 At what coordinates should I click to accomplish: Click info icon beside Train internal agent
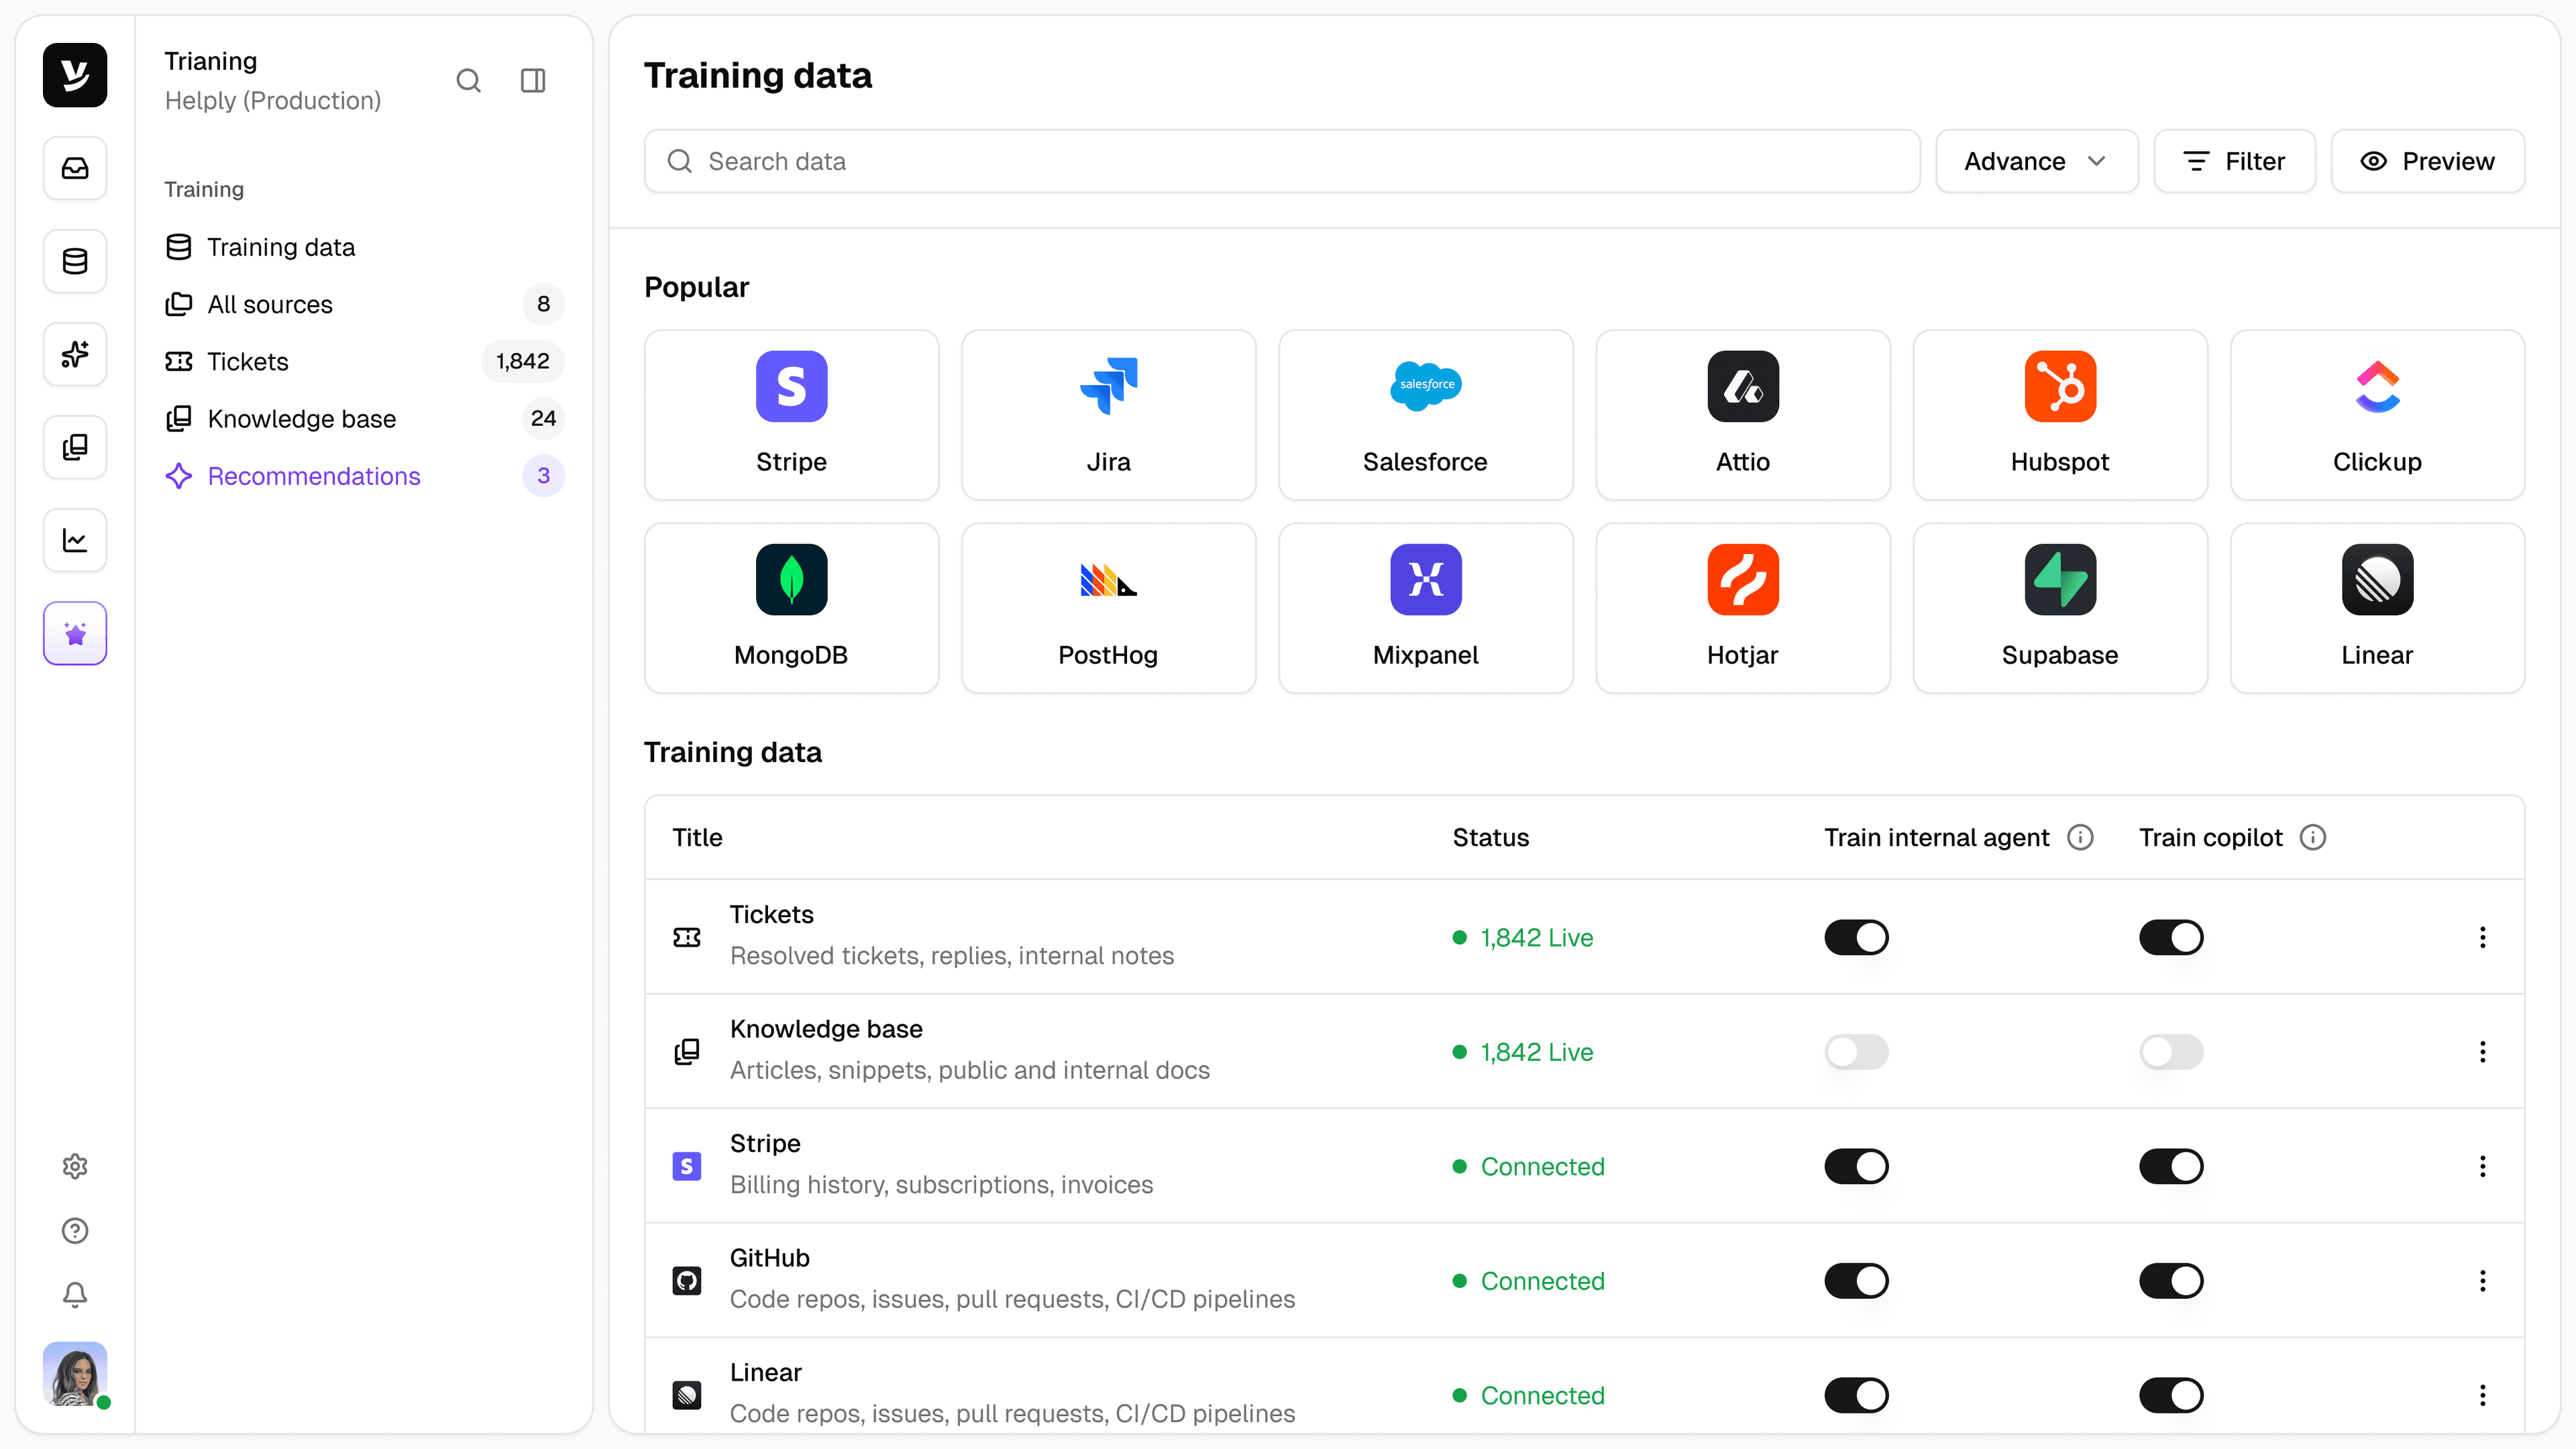point(2080,837)
